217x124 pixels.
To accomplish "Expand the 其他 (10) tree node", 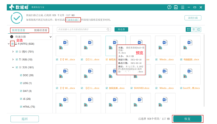I will click(13, 60).
